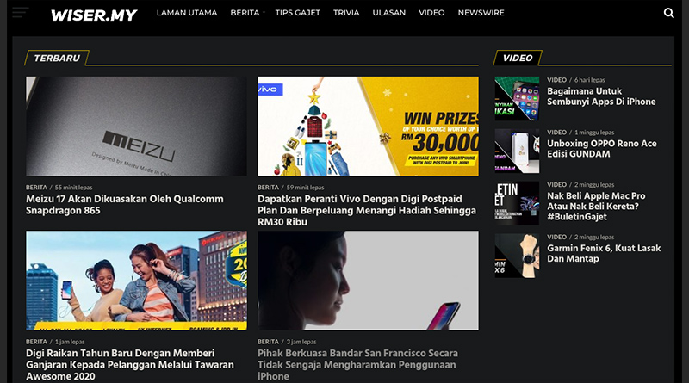
Task: Switch to the TERBARU section tab
Action: (57, 58)
